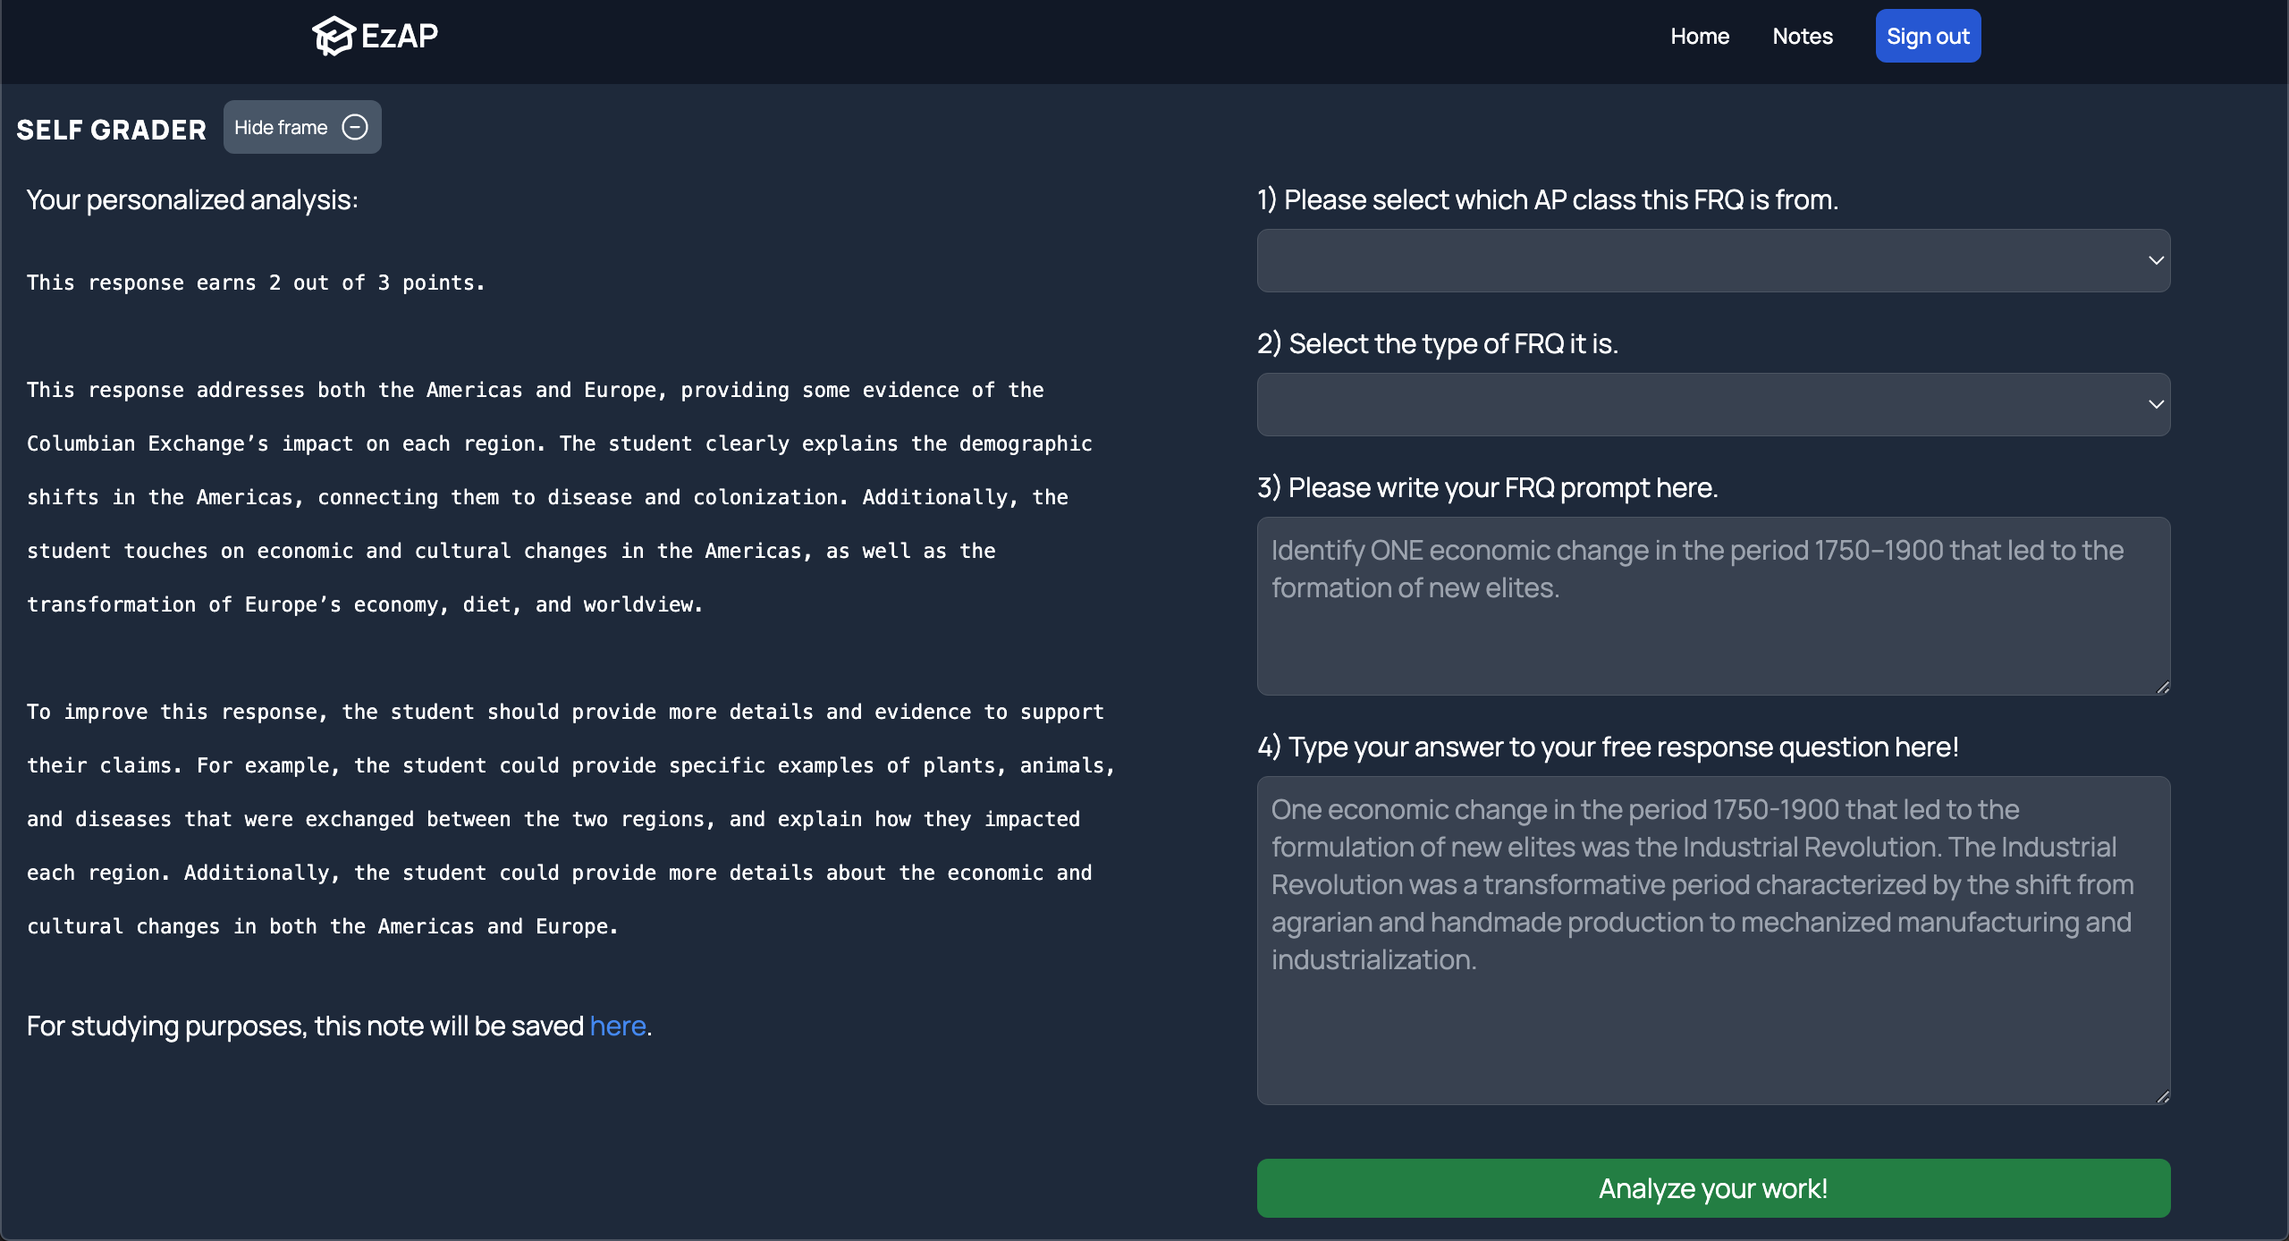Open the AP class selection dropdown
Viewport: 2289px width, 1241px height.
[x=1699, y=260]
